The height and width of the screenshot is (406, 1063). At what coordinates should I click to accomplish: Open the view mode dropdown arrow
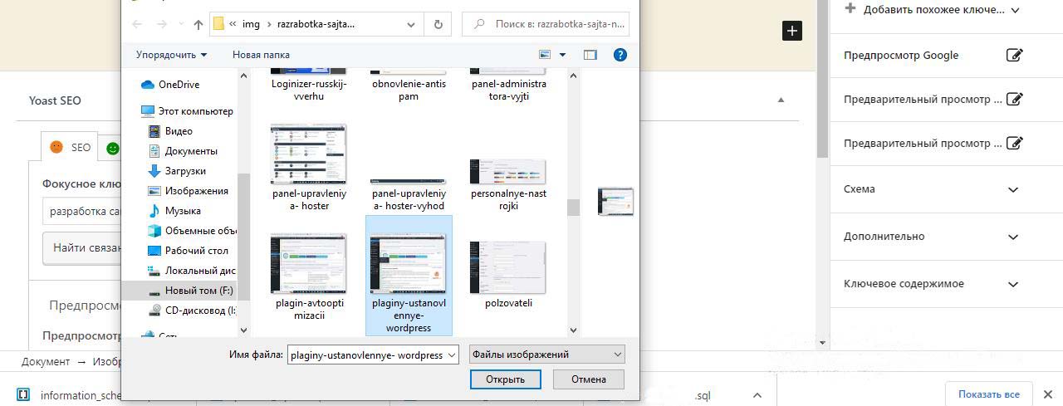point(562,55)
